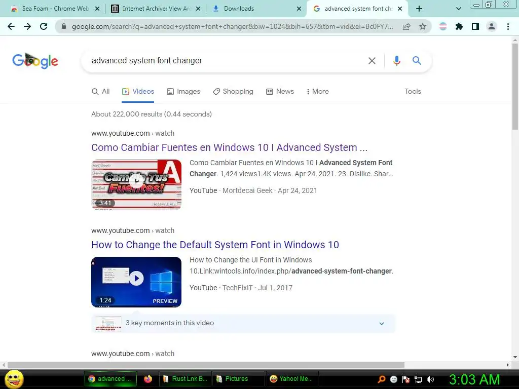Open the Extensions puzzle-piece icon
Viewport: 519px width, 389px height.
459,26
